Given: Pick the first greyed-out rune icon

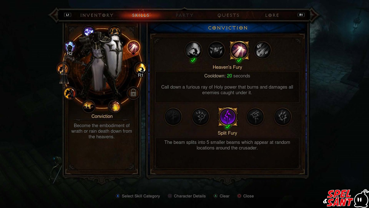Looking at the screenshot, I should [173, 116].
